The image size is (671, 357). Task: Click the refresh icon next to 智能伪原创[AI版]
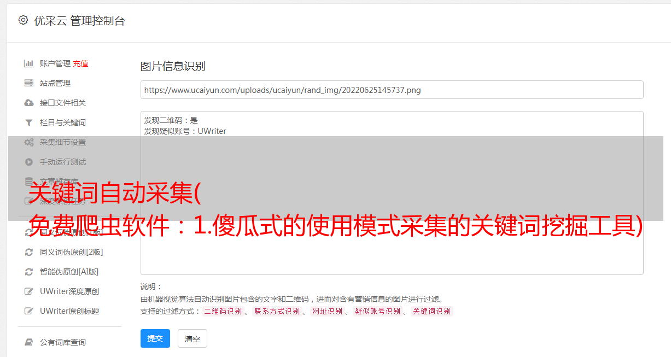29,272
